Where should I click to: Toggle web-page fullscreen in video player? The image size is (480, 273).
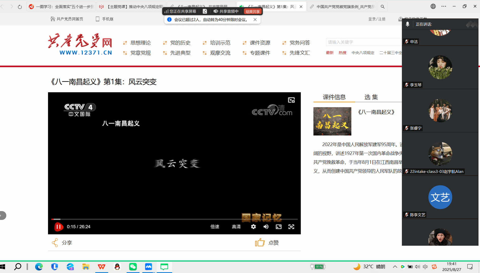pos(279,227)
